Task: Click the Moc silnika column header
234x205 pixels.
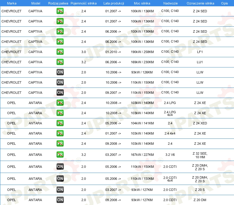Action: [142, 3]
